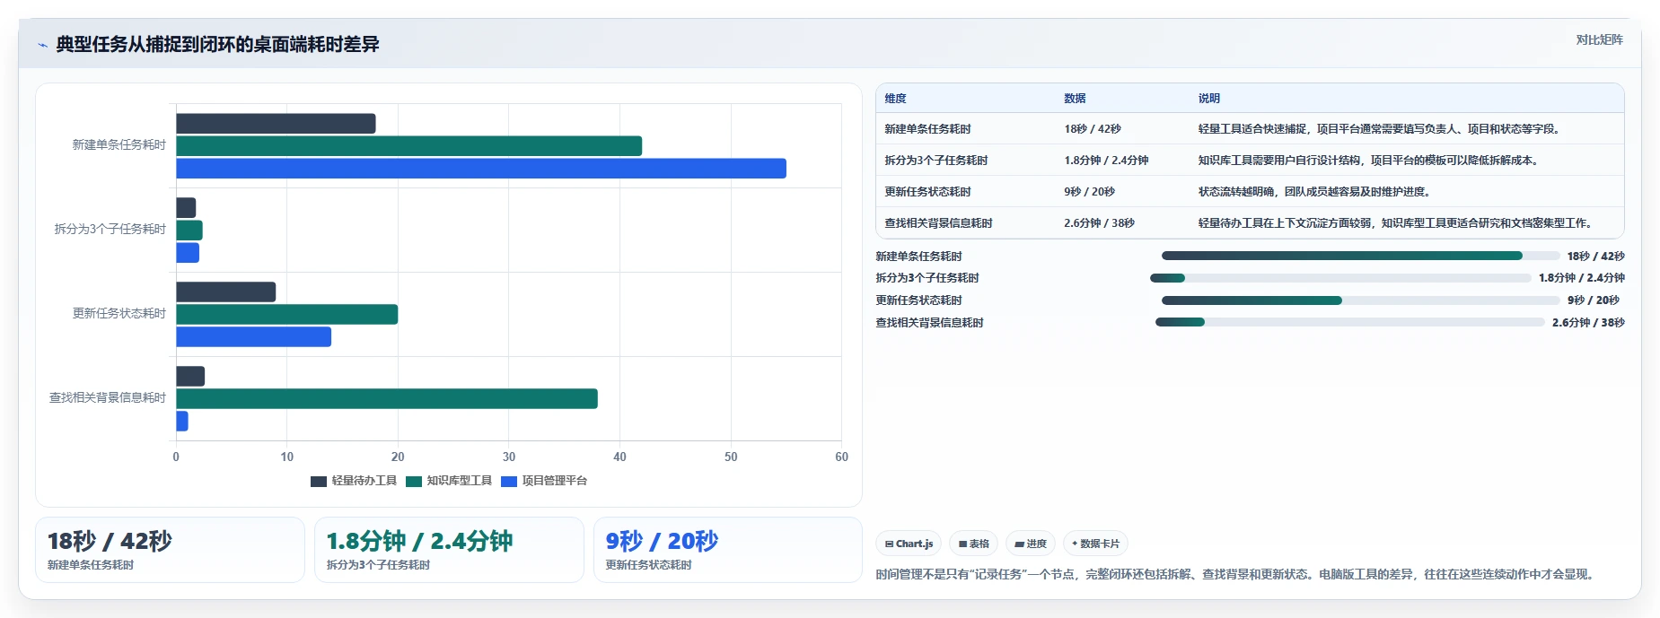This screenshot has width=1660, height=618.
Task: Click the dark bar for 新建单条任务耗时
Action: coord(276,124)
